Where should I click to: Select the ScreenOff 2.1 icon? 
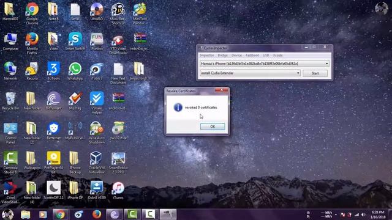[x=53, y=190]
